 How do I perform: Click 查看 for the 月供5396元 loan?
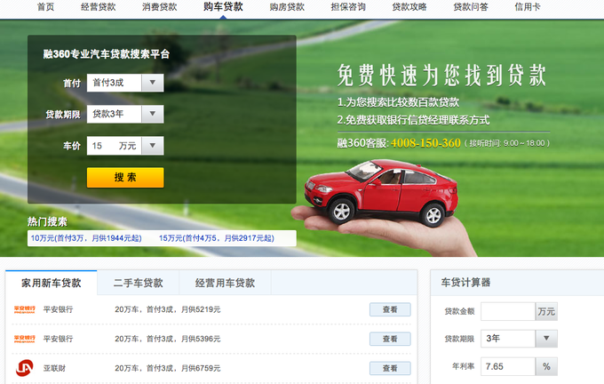click(390, 339)
